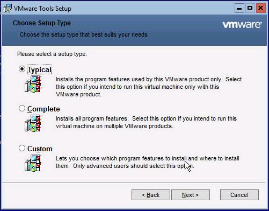
Task: Click the VMware Tools Setup installer title icon
Action: pyautogui.click(x=8, y=8)
